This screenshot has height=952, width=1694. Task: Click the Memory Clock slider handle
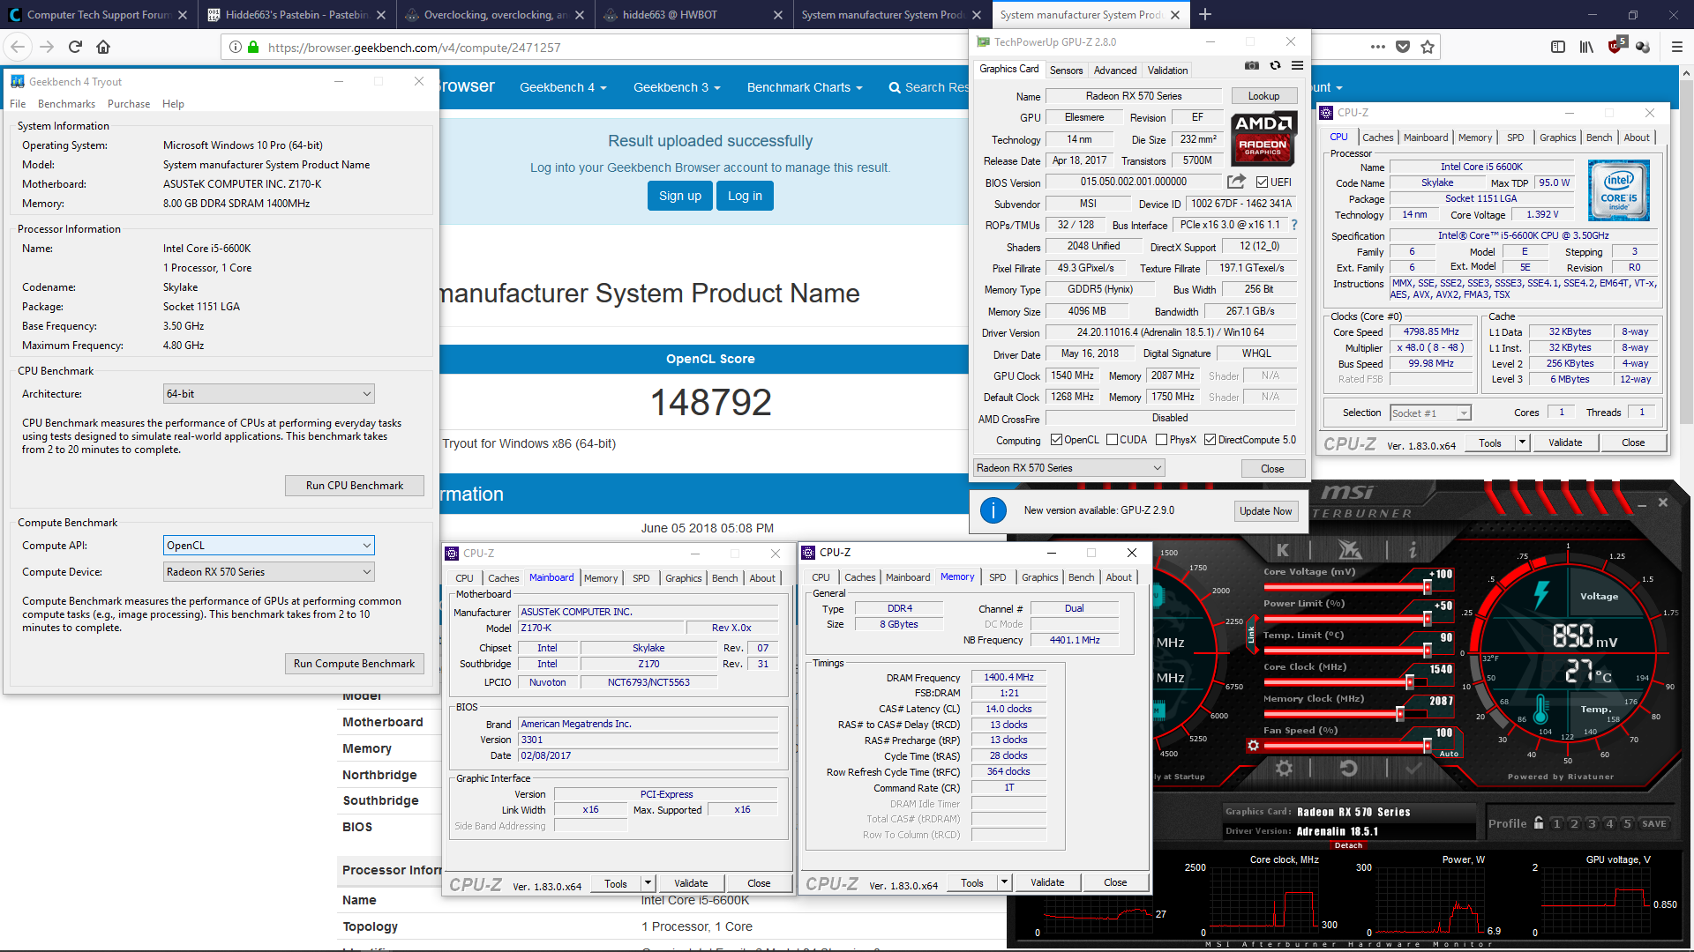tap(1399, 713)
